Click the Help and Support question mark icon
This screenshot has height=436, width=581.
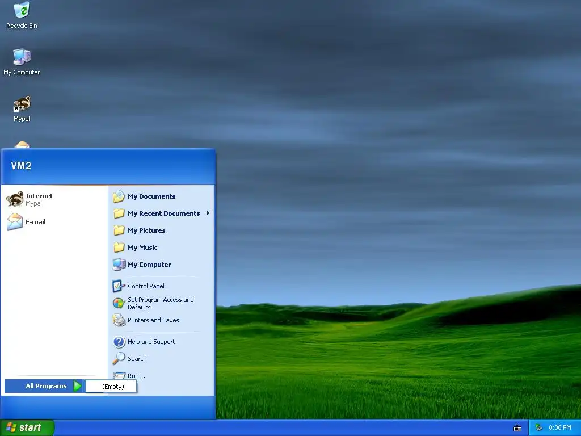pyautogui.click(x=119, y=341)
